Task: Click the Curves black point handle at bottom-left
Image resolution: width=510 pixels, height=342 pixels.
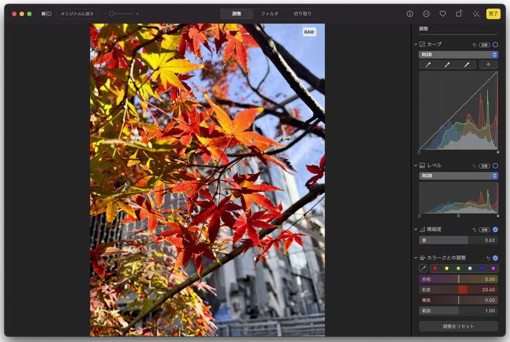Action: point(419,152)
